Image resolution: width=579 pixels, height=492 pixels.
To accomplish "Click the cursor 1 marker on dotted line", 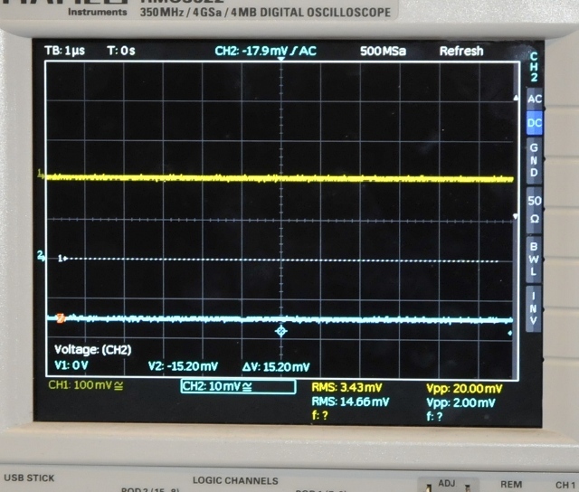I will coord(62,259).
